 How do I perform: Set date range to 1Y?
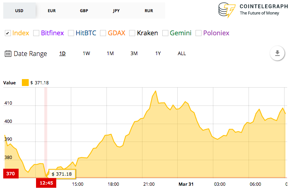(158, 54)
